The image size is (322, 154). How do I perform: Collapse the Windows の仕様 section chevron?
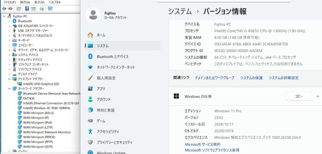[318, 96]
